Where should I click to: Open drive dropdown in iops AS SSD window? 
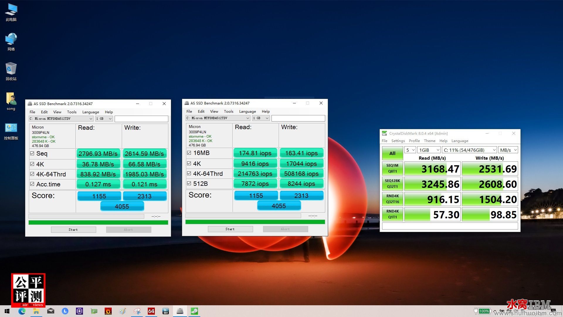click(218, 118)
